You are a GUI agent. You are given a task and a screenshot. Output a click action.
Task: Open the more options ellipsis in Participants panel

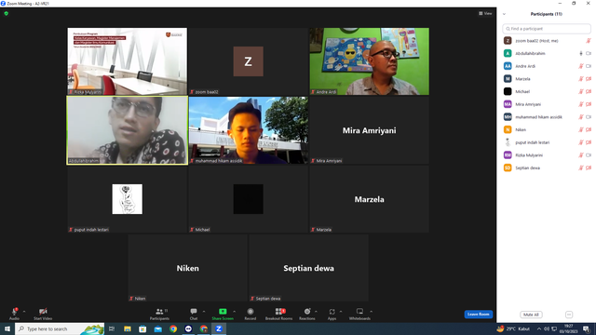(569, 315)
